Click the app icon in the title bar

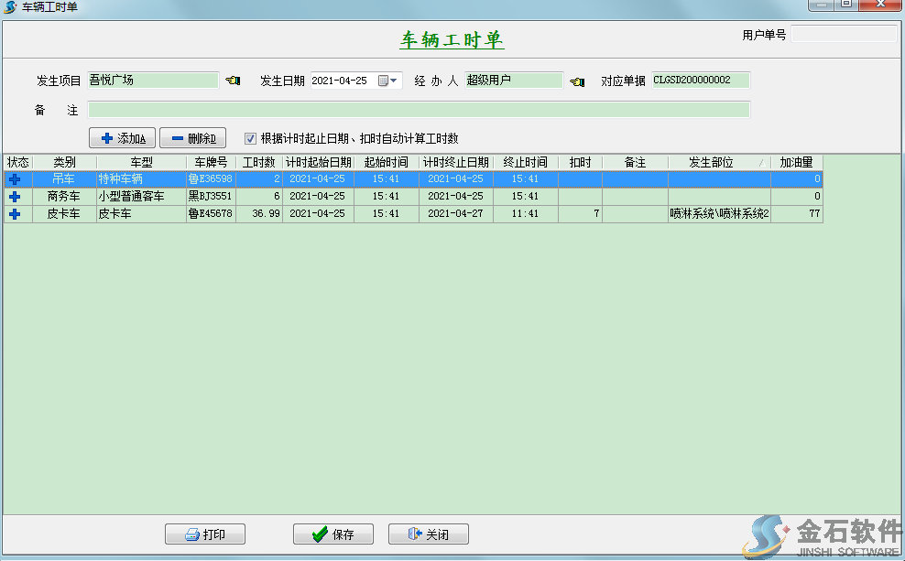click(x=10, y=7)
